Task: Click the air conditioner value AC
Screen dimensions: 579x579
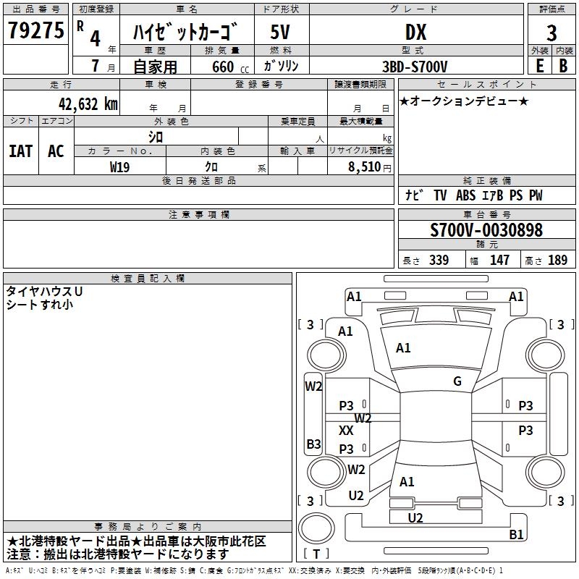Action: (56, 151)
